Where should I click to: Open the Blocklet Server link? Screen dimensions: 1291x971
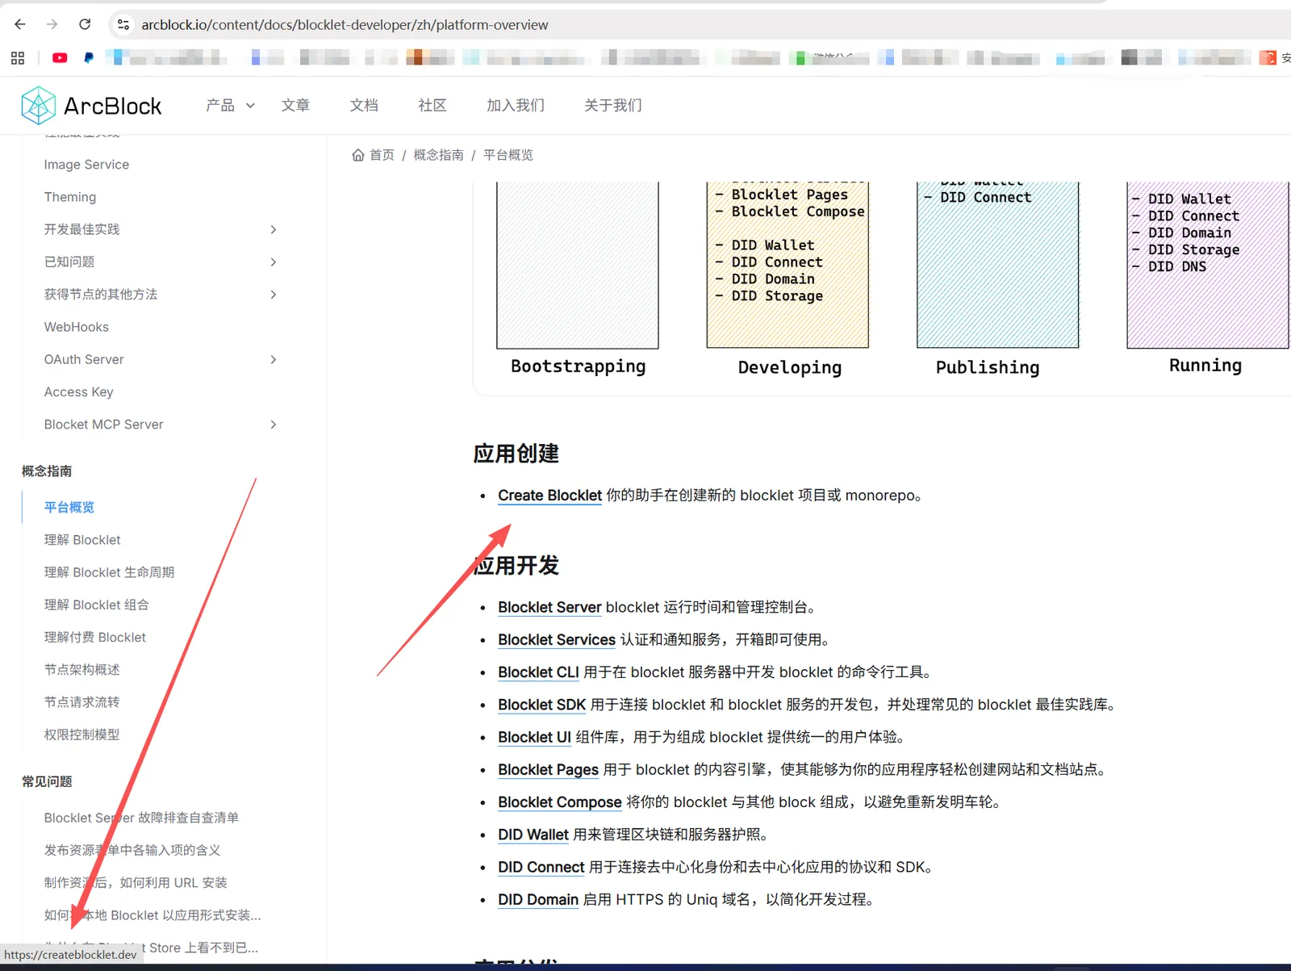pyautogui.click(x=549, y=608)
